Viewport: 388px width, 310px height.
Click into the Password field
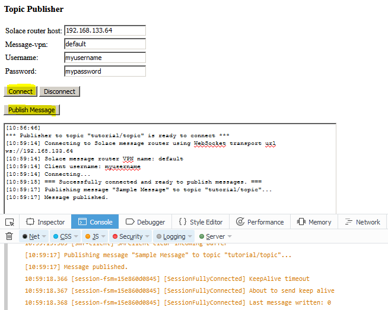point(104,71)
